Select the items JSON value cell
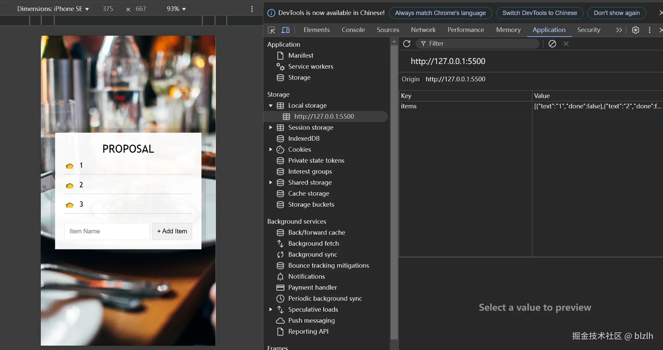Image resolution: width=663 pixels, height=350 pixels. (598, 106)
